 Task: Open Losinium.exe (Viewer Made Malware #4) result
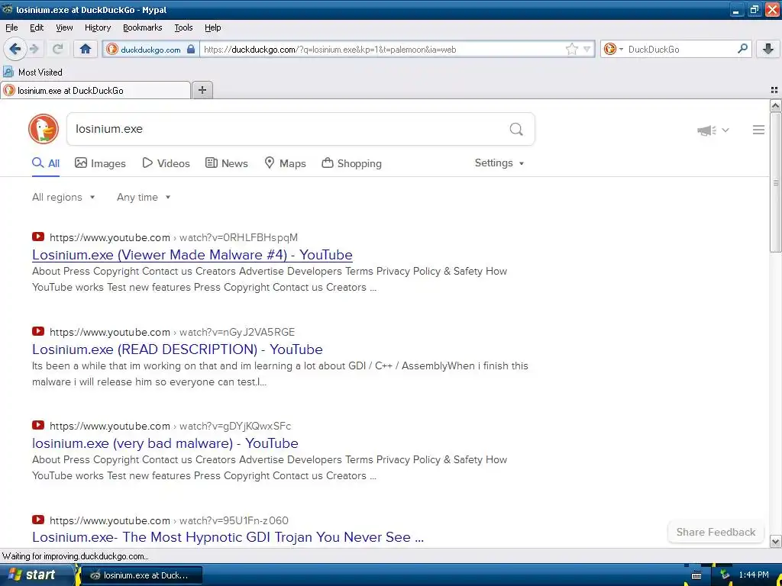[192, 255]
